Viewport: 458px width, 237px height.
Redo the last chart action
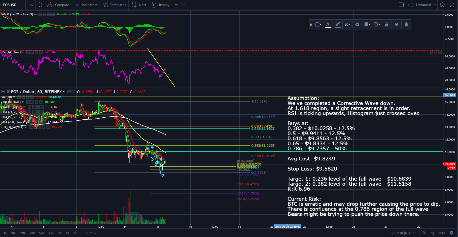pos(184,5)
